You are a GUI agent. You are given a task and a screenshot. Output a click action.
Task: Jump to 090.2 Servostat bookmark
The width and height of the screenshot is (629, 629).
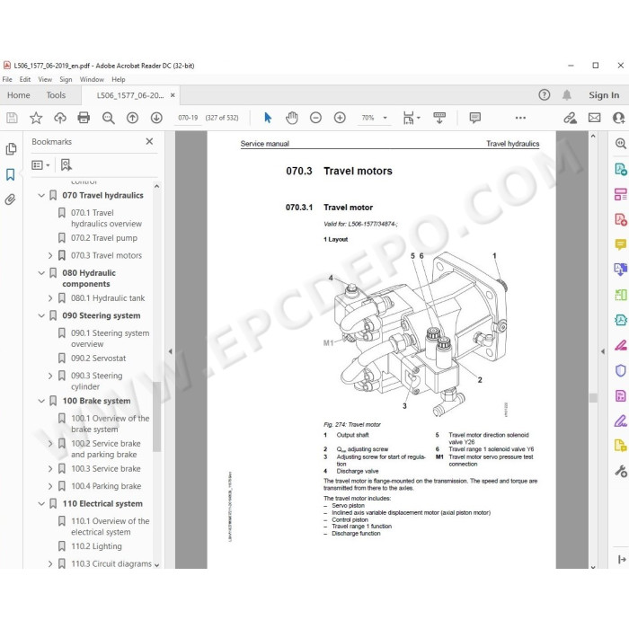[x=98, y=359]
